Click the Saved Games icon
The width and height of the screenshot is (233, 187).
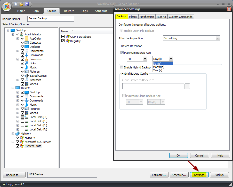point(27,76)
